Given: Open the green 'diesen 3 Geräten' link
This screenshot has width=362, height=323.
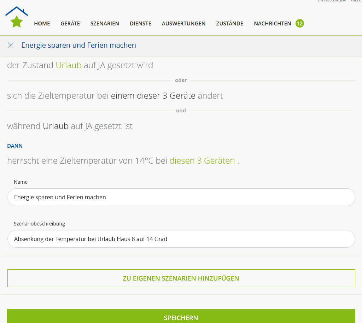Looking at the screenshot, I should (x=202, y=161).
